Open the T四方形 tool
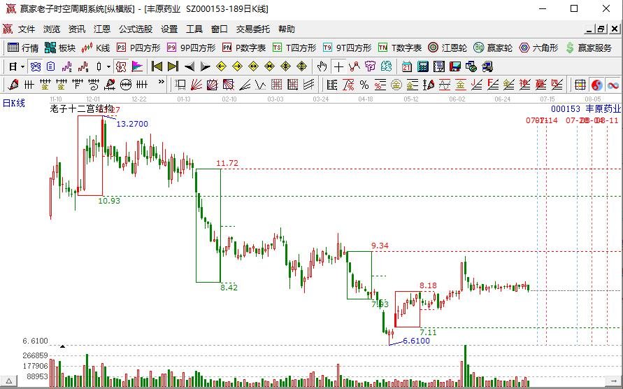The height and width of the screenshot is (389, 623). 294,48
